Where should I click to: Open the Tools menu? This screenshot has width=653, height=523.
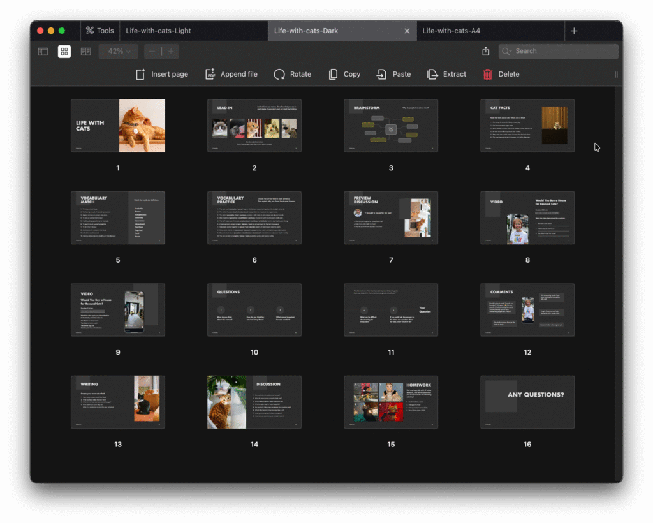(99, 31)
